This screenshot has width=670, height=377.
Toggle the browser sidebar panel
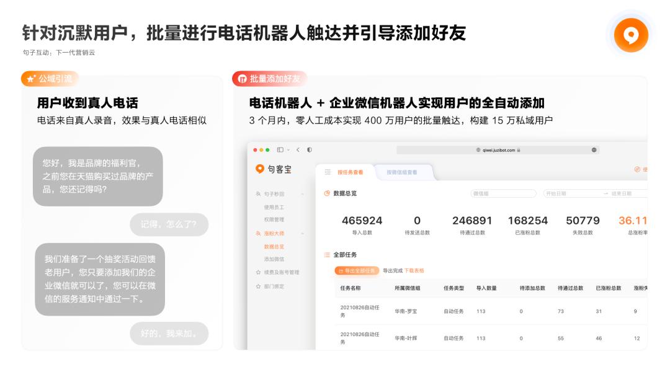pos(280,149)
